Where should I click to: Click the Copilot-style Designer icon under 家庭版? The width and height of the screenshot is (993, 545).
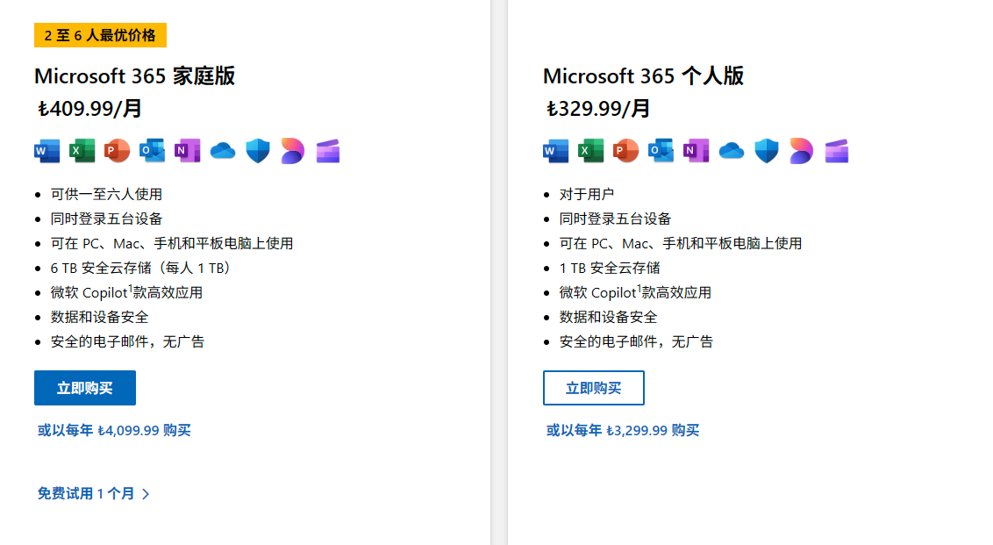(293, 151)
